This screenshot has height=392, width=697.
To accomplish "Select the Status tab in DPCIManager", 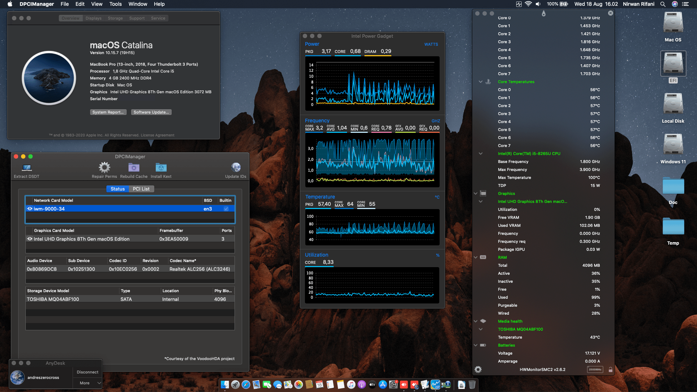I will click(118, 189).
